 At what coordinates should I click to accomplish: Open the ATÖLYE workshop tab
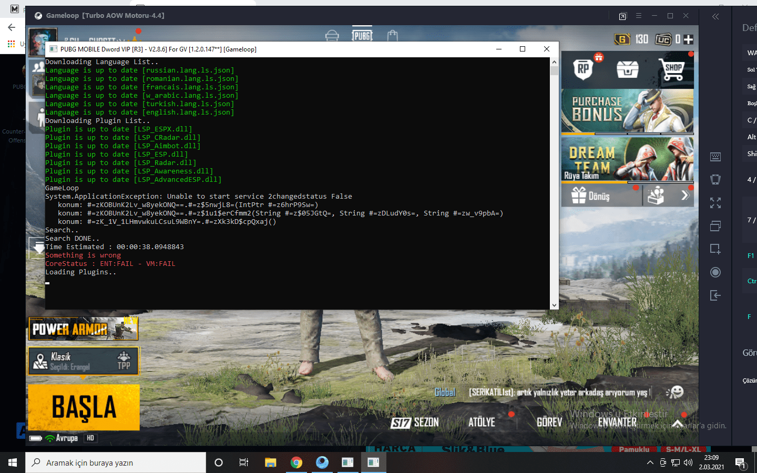pyautogui.click(x=482, y=423)
